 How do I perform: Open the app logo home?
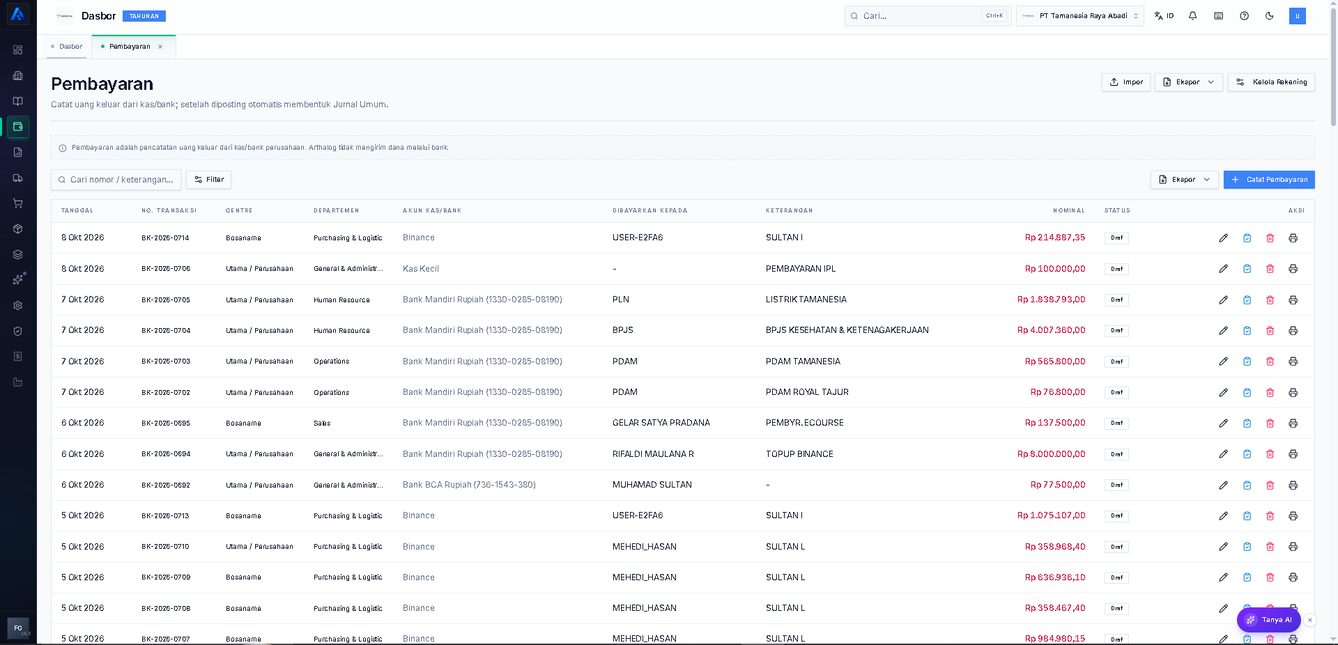(18, 15)
